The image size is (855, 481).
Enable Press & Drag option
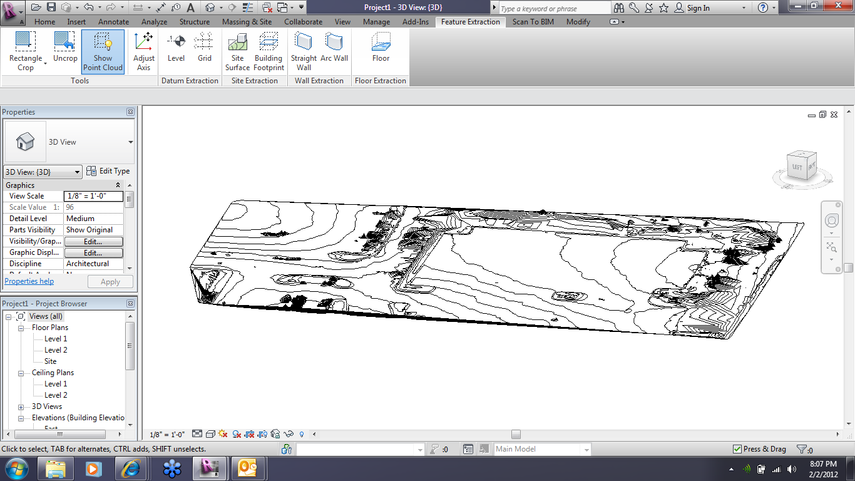click(x=738, y=448)
